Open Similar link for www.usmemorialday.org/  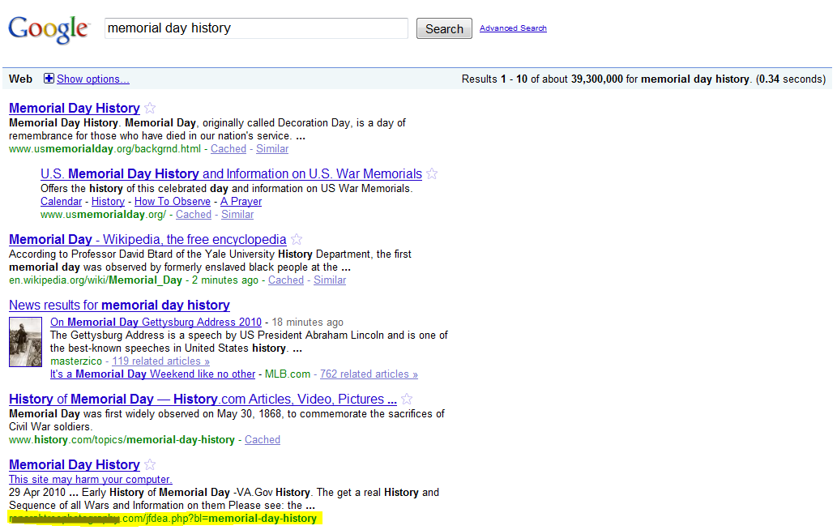[237, 215]
